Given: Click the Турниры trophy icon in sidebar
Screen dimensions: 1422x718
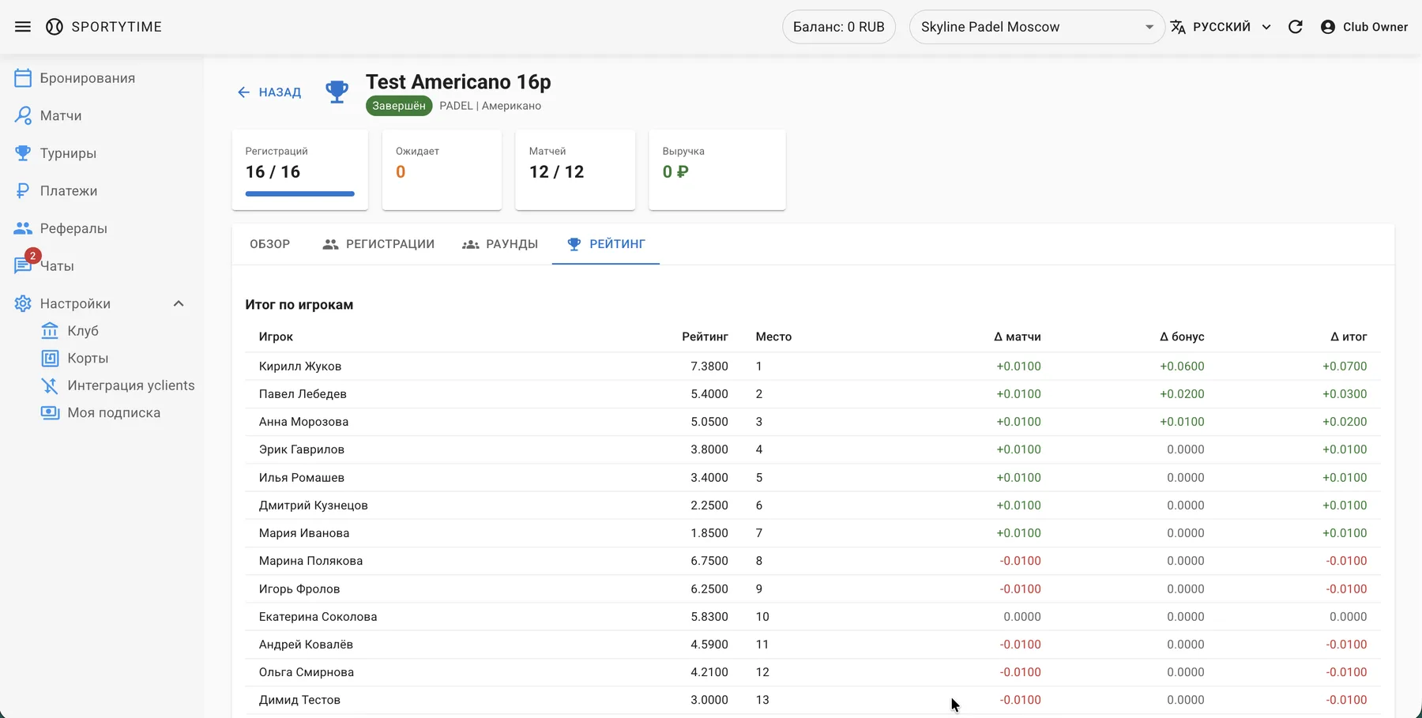Looking at the screenshot, I should click(23, 153).
